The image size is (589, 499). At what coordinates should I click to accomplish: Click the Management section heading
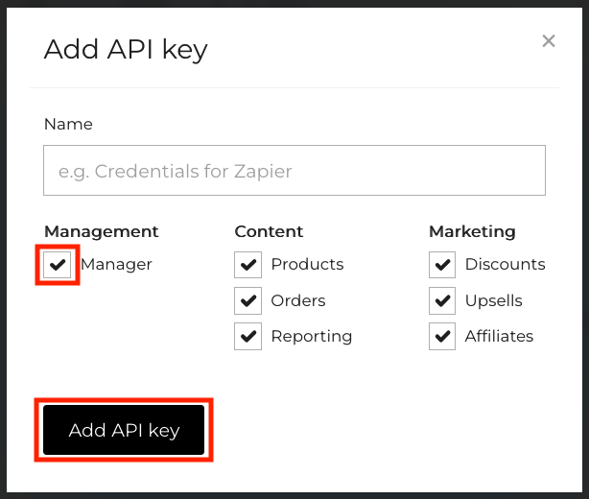(102, 231)
